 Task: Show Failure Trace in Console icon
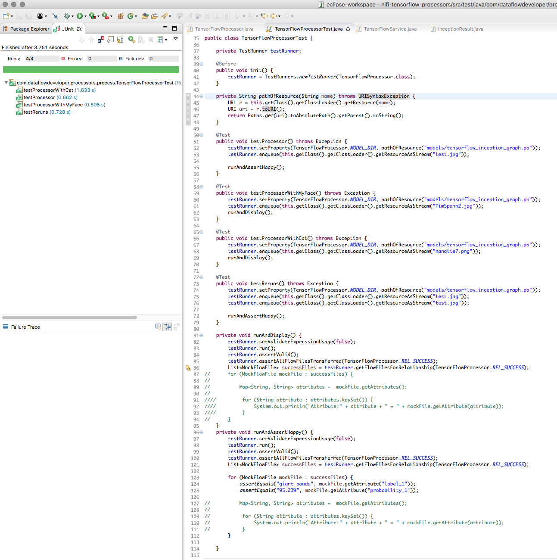click(x=158, y=327)
